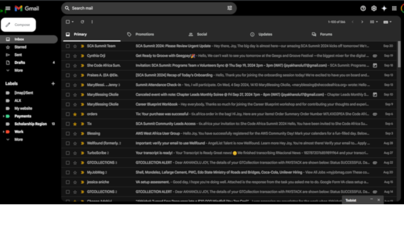Open the main menu hamburger icon

(x=8, y=8)
